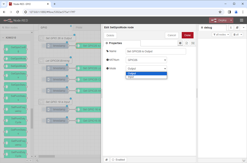Open the node appearance tab icon
This screenshot has height=163, width=247.
(x=193, y=43)
